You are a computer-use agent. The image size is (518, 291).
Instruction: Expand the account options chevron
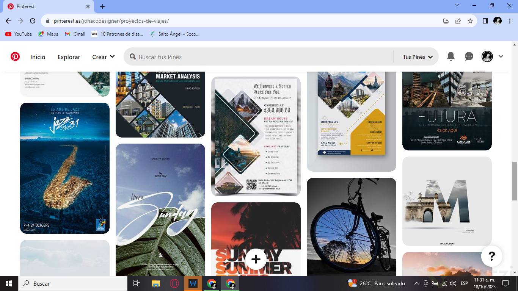501,56
